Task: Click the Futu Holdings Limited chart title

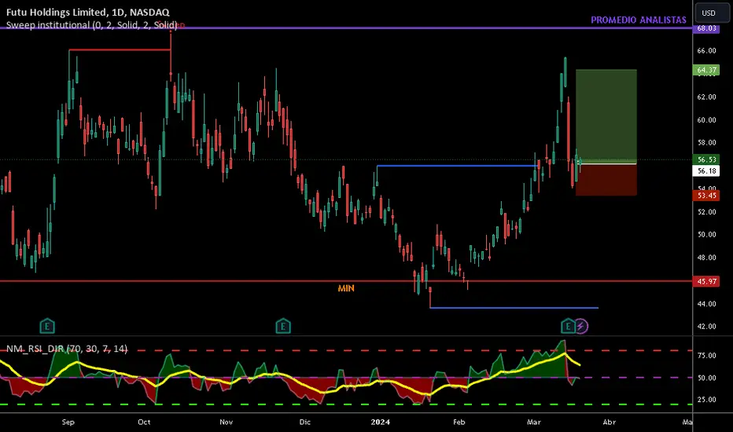Action: pyautogui.click(x=88, y=13)
